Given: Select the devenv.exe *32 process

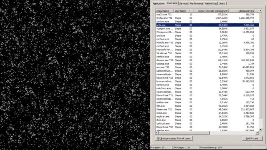Looking at the screenshot, I should pos(207,60).
